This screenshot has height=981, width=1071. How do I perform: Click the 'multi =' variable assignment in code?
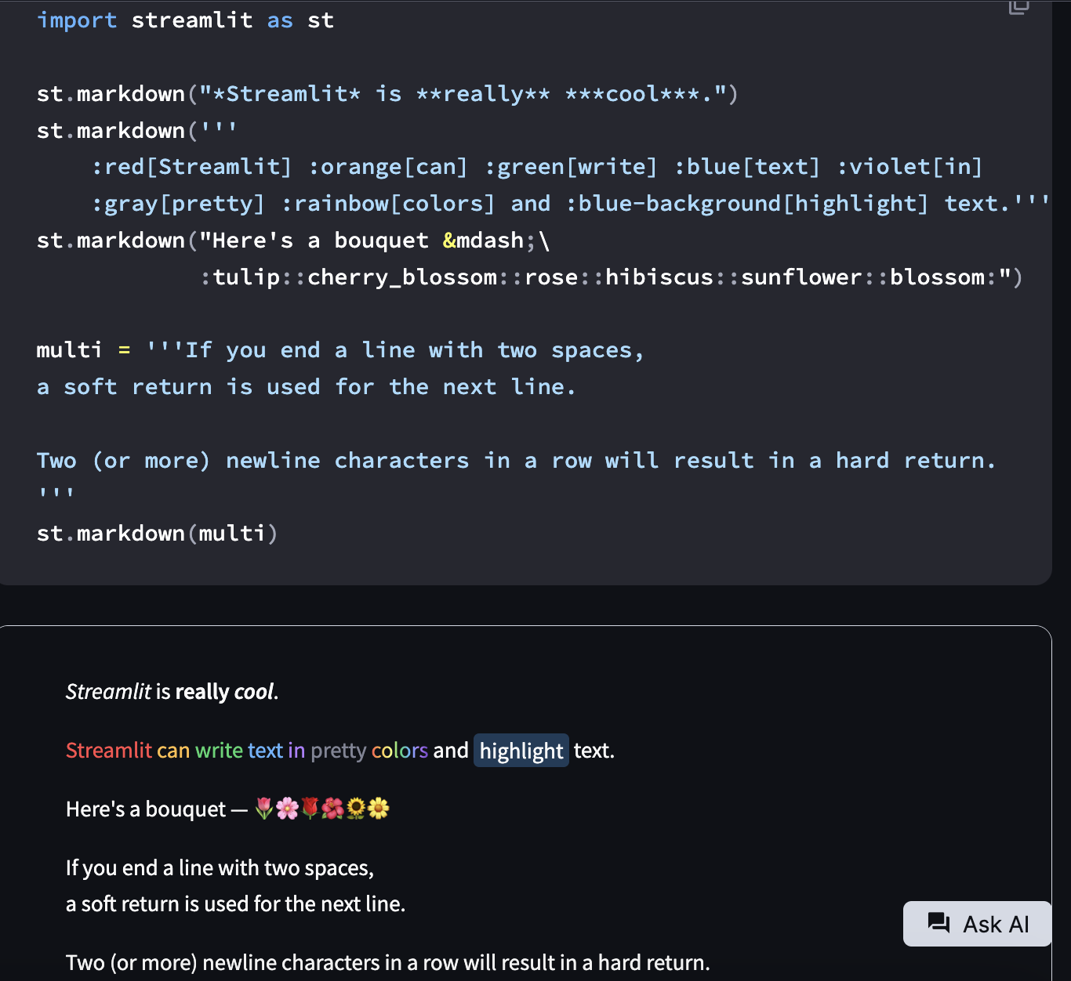pos(83,350)
